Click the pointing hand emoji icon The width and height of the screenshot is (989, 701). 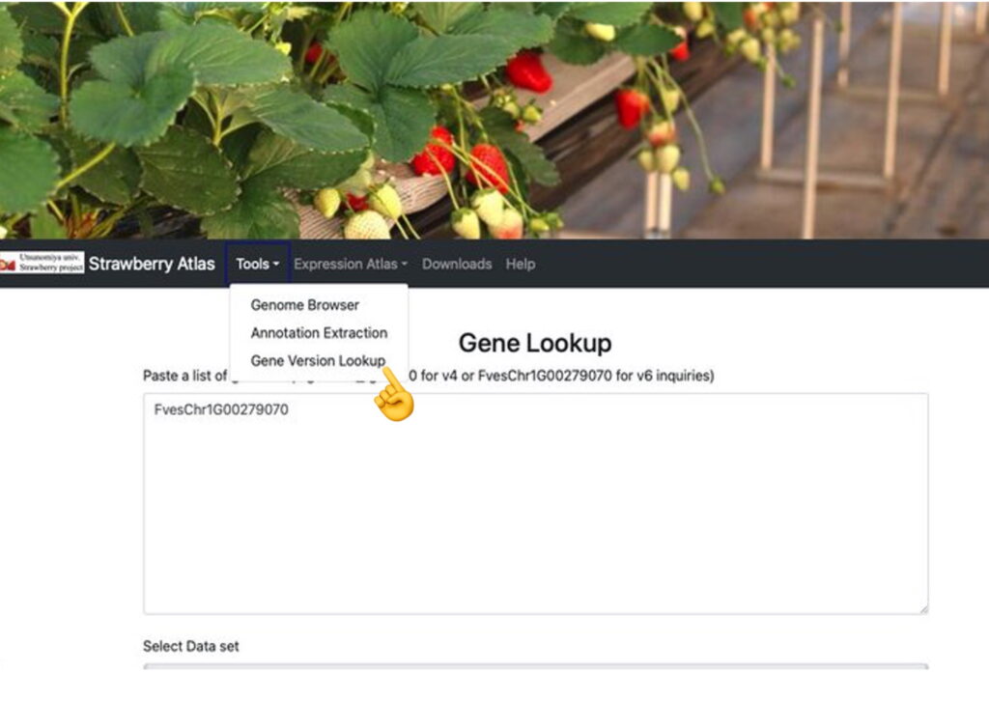point(394,397)
